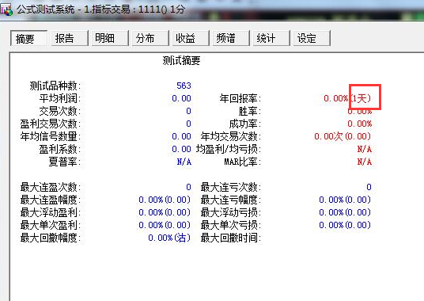Click the 测试摘要 heading
Viewport: 424px width, 301px height.
(x=181, y=60)
